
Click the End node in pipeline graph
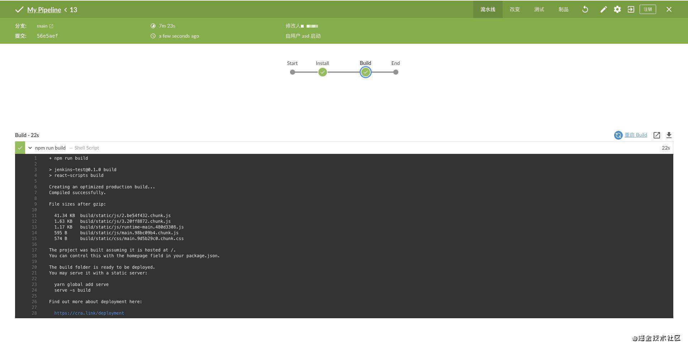(395, 72)
